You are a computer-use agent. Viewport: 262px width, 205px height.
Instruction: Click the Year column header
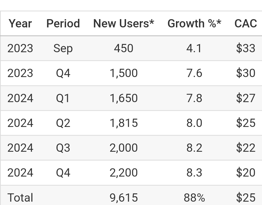pos(20,24)
